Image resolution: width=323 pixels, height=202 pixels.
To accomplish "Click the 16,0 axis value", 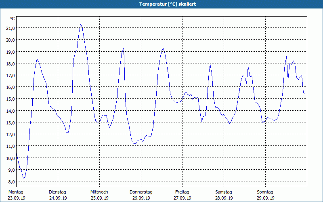I will (x=10, y=87).
